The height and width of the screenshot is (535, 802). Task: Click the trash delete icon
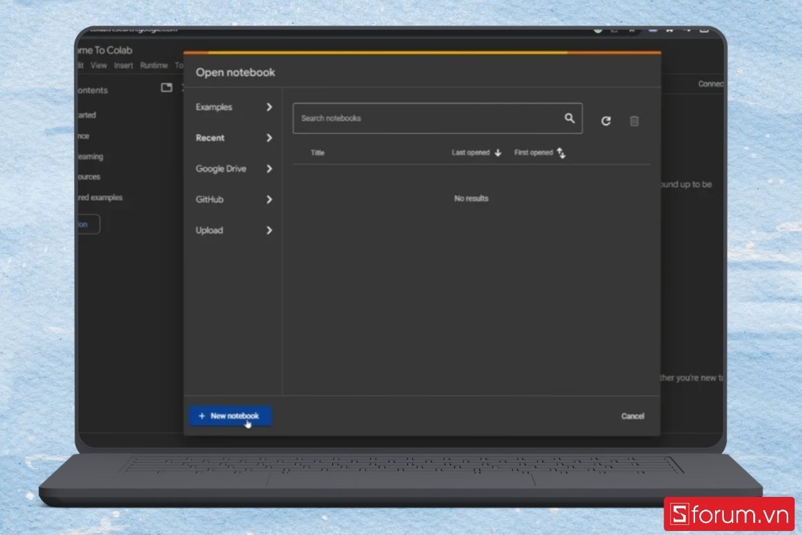pyautogui.click(x=634, y=121)
